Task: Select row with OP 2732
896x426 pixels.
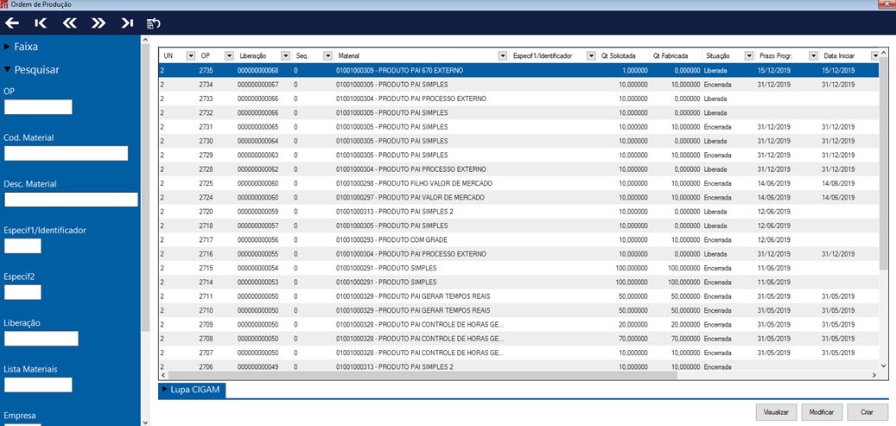Action: pos(519,112)
